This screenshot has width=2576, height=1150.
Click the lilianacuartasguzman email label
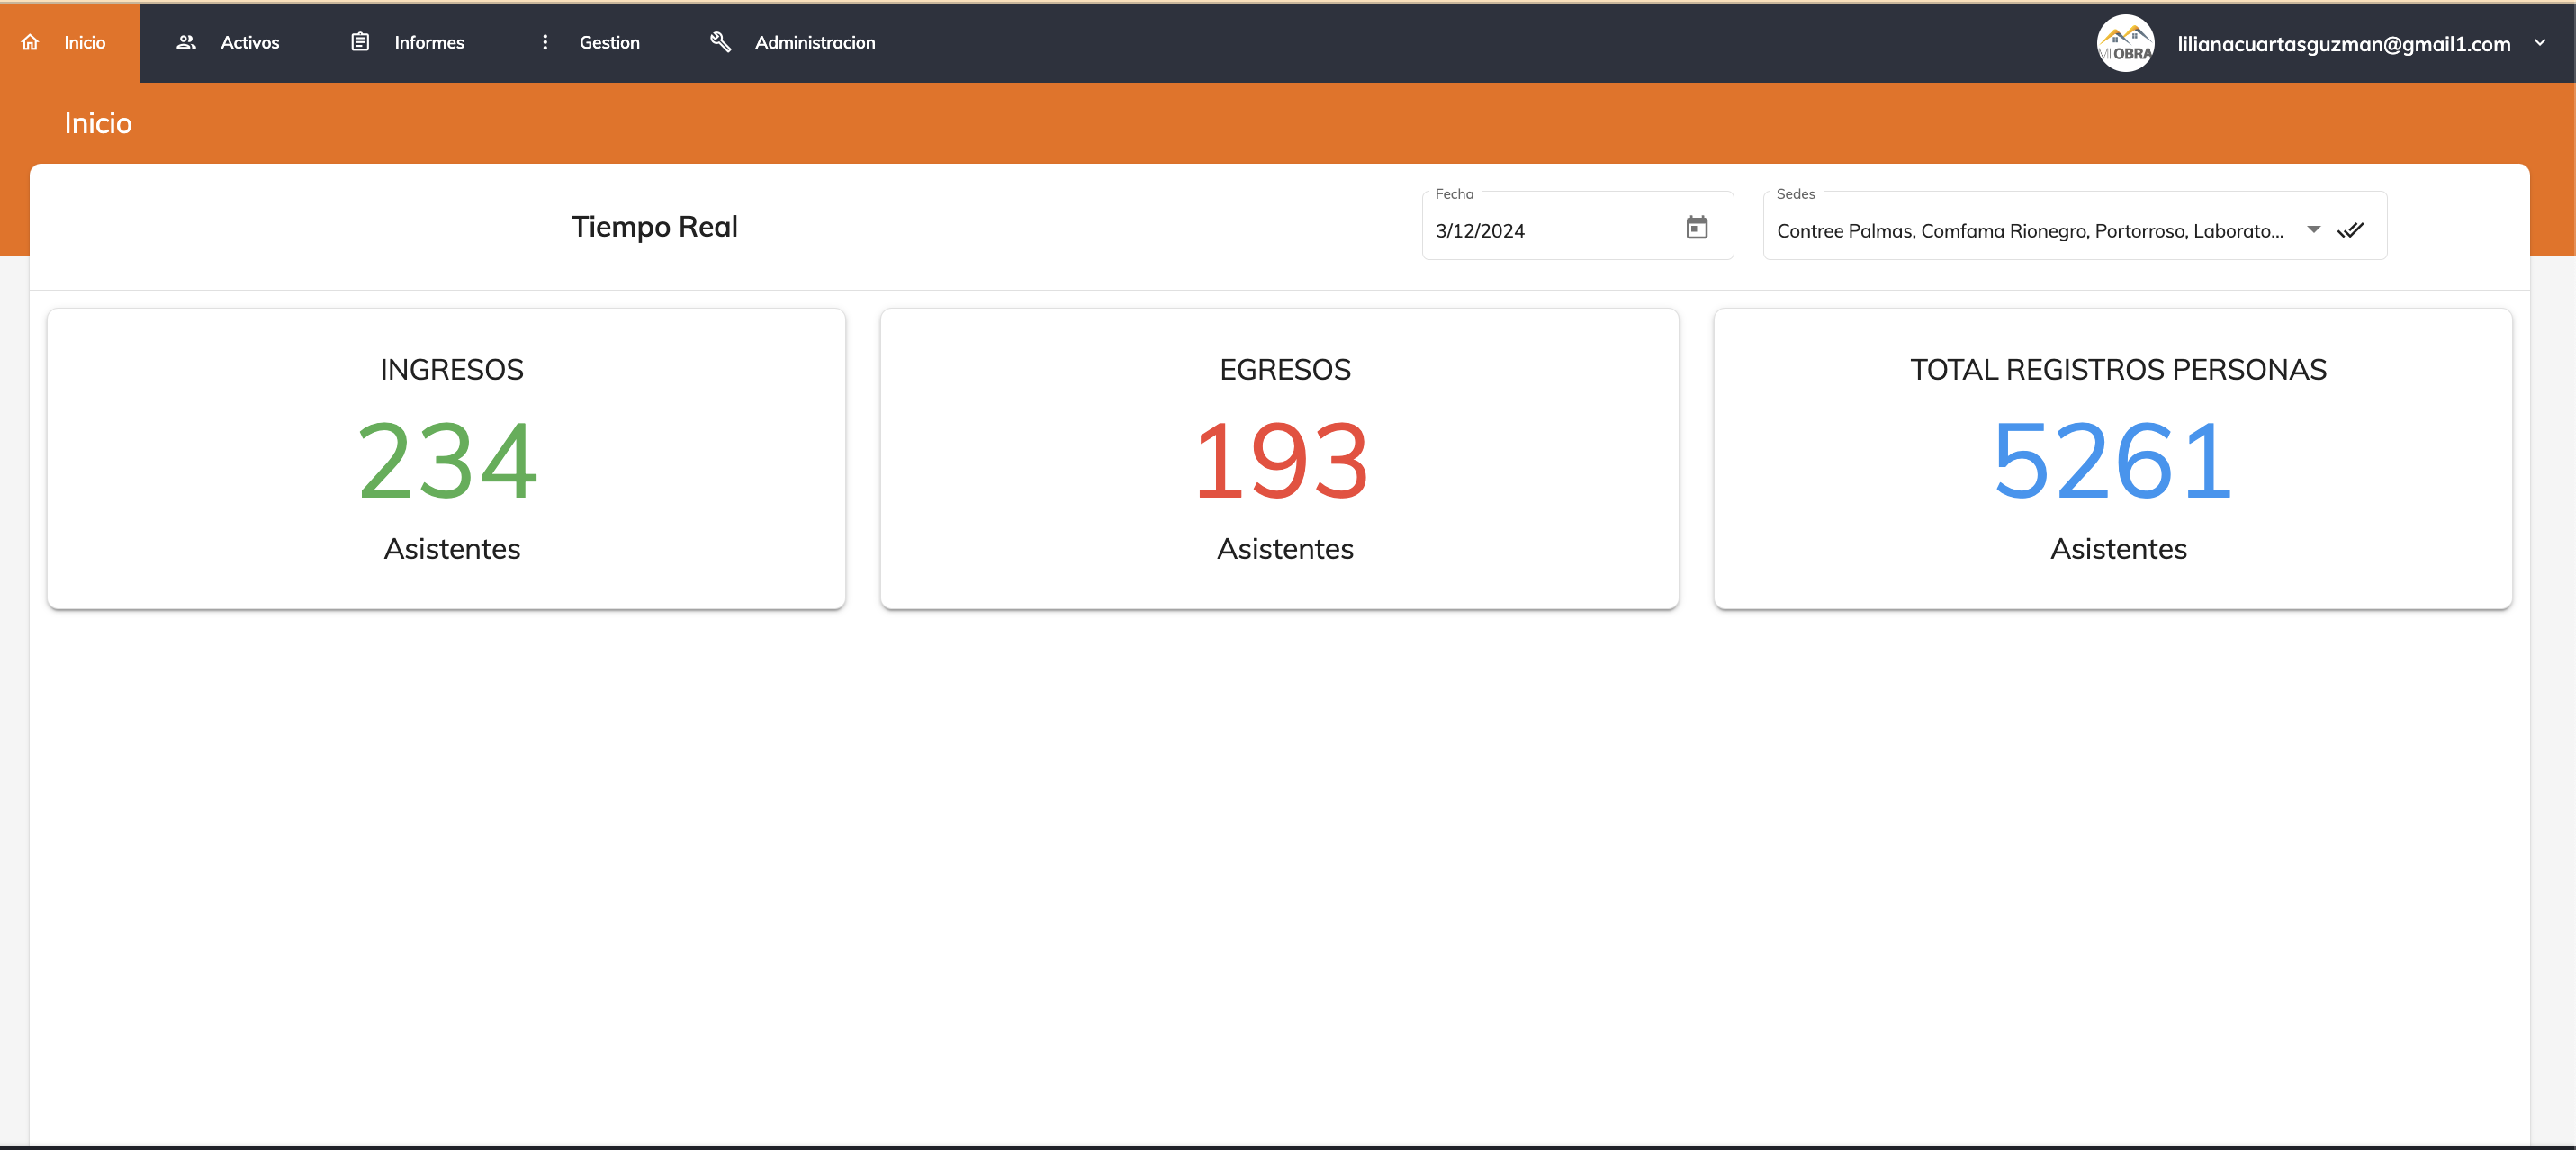click(2343, 44)
